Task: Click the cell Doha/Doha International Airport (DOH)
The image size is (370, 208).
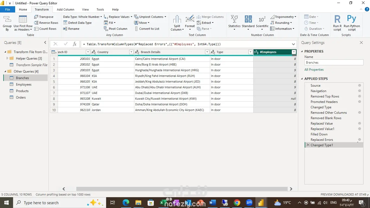Action: coord(172,104)
